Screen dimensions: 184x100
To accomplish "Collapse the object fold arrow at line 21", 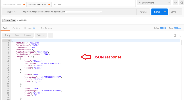I will (x=10, y=86).
